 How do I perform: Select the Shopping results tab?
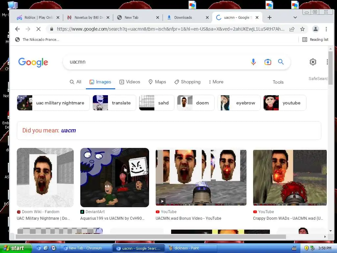tap(187, 82)
